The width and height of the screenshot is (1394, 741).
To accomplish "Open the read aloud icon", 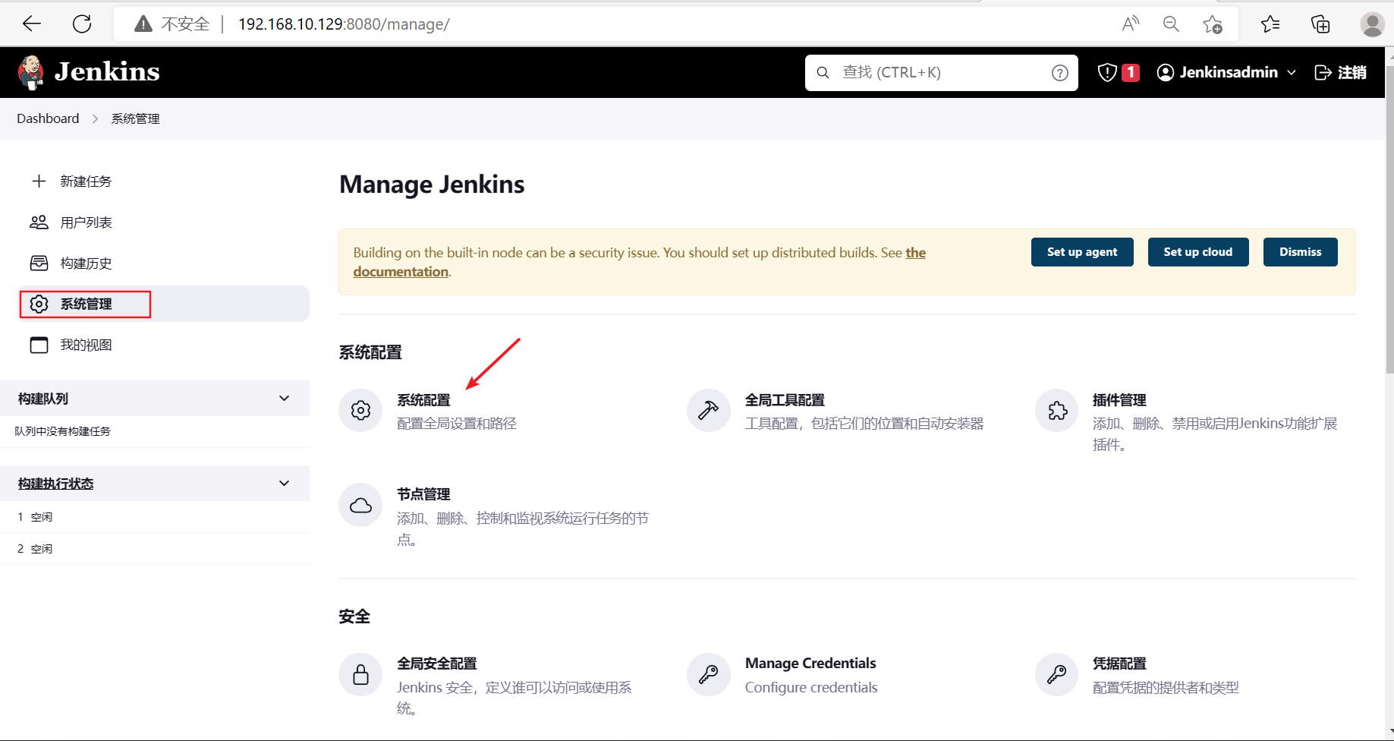I will click(x=1131, y=24).
